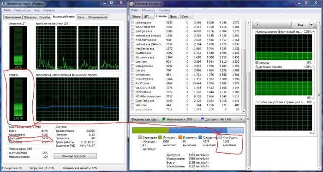Viewport: 323px width, 172px height.
Task: Click the green Используется legend square
Action: pyautogui.click(x=160, y=137)
